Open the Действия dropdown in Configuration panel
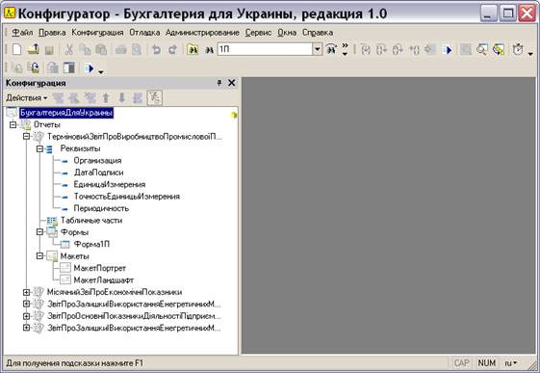 26,98
